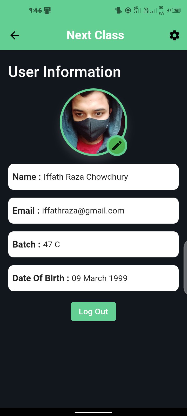The width and height of the screenshot is (187, 416).
Task: Tap the 9:46 clock in status bar
Action: (x=35, y=10)
